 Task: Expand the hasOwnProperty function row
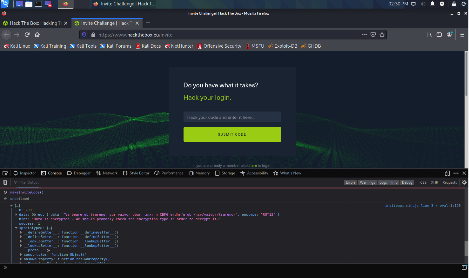click(x=21, y=259)
